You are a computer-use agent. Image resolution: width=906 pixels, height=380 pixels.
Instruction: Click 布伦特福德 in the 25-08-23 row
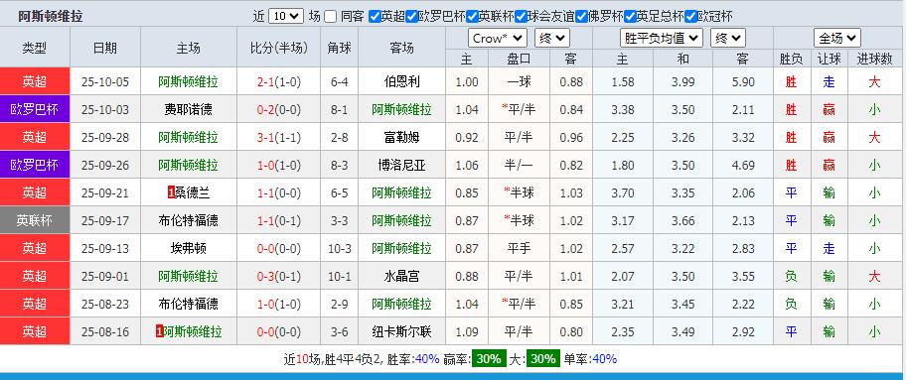(189, 305)
